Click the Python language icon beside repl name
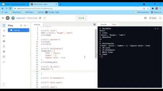Screen dimensions: 163x91 [40, 18]
